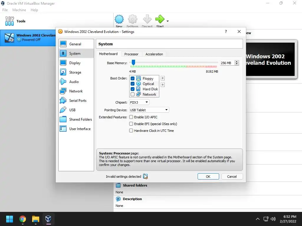Image resolution: width=302 pixels, height=226 pixels.
Task: Open the Display settings category
Action: tap(76, 63)
